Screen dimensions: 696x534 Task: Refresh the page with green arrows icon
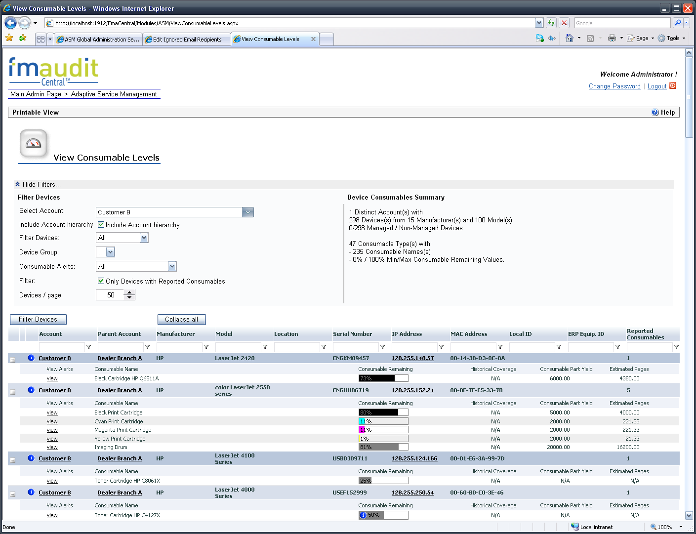point(551,23)
